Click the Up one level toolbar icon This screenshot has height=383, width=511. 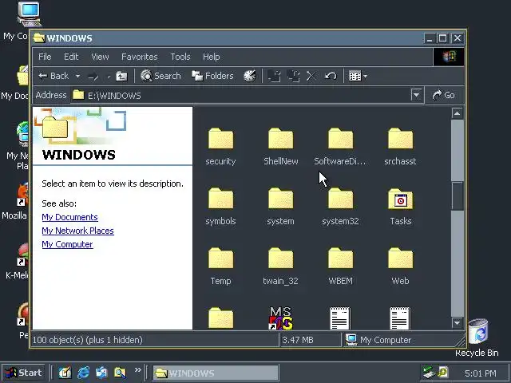pos(121,77)
